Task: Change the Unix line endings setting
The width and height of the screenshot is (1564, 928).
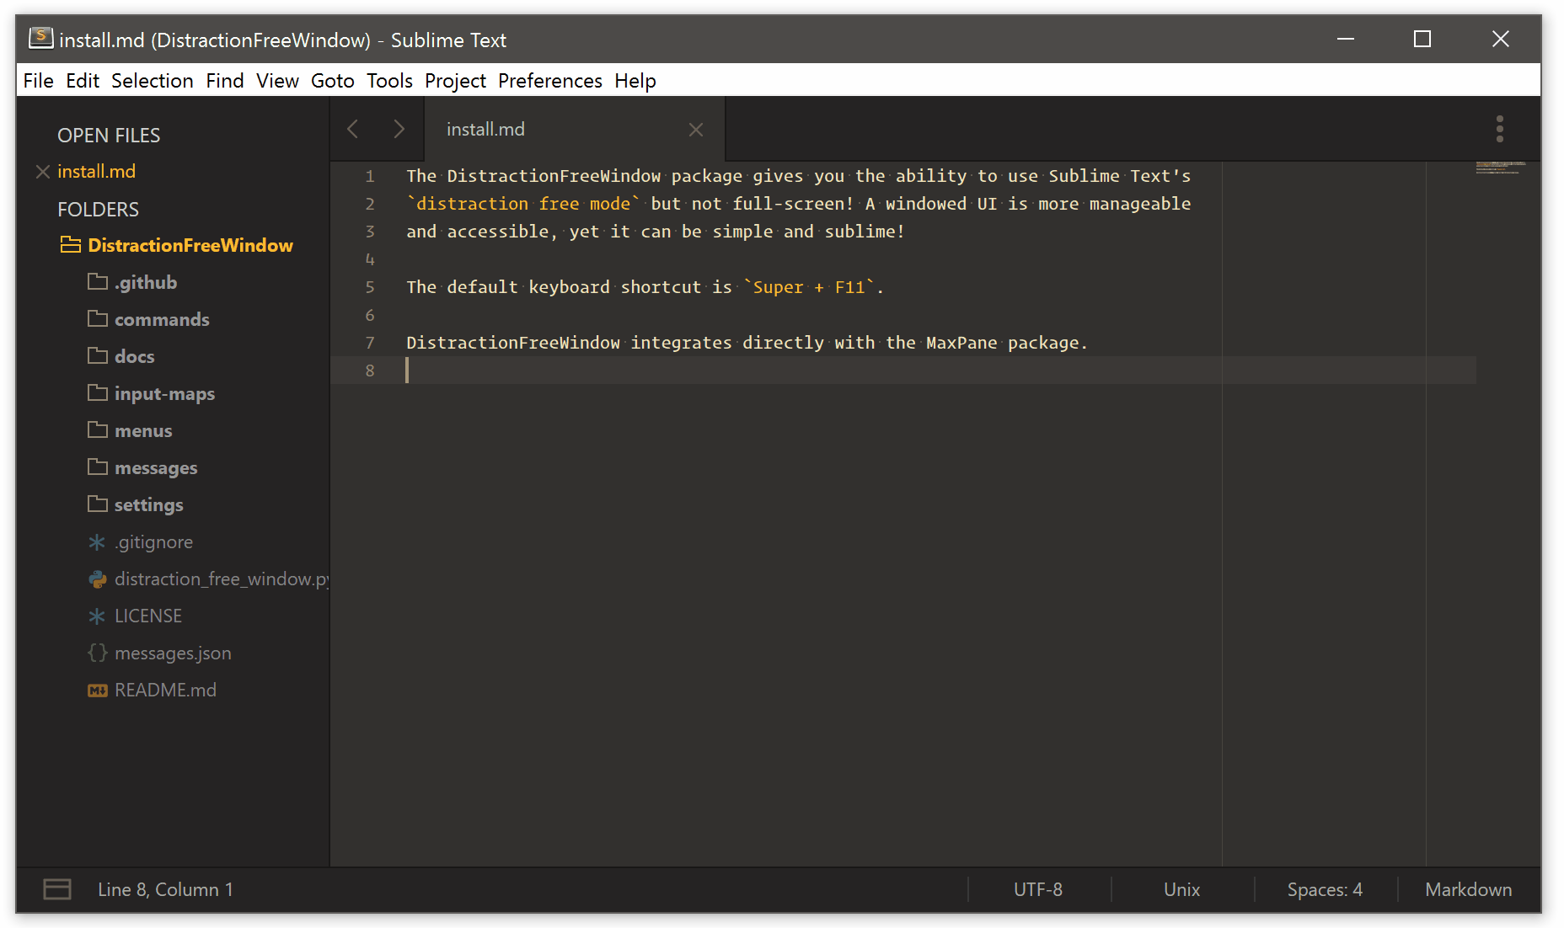Action: click(1181, 889)
